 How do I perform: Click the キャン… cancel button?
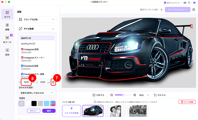coord(34,111)
